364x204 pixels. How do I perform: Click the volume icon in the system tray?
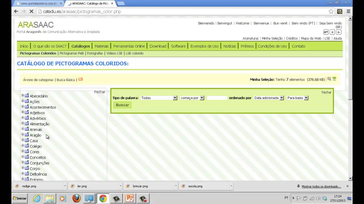tap(318, 198)
